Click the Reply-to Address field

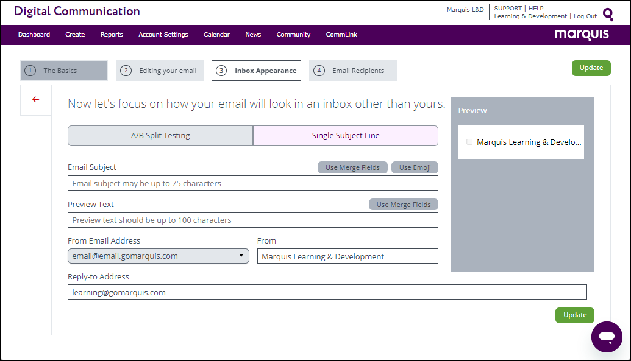coord(327,292)
